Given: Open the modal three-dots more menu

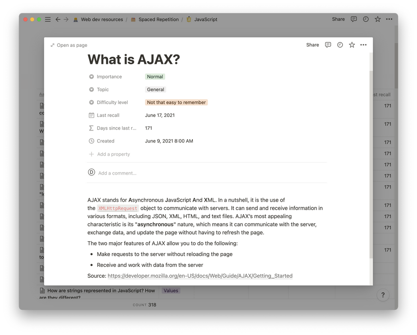Looking at the screenshot, I should pyautogui.click(x=363, y=45).
